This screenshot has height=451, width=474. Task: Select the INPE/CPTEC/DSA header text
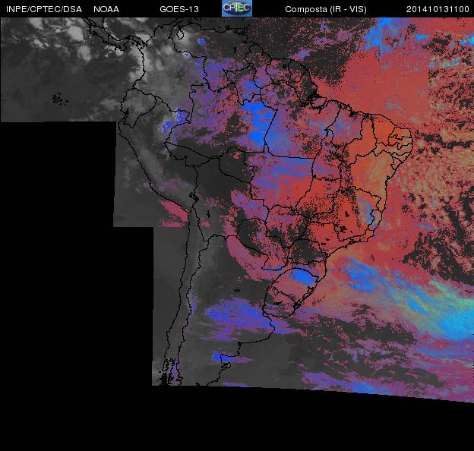tap(44, 9)
